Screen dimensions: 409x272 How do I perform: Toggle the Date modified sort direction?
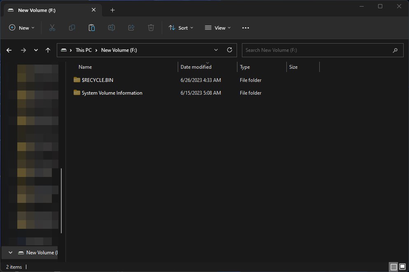click(196, 67)
